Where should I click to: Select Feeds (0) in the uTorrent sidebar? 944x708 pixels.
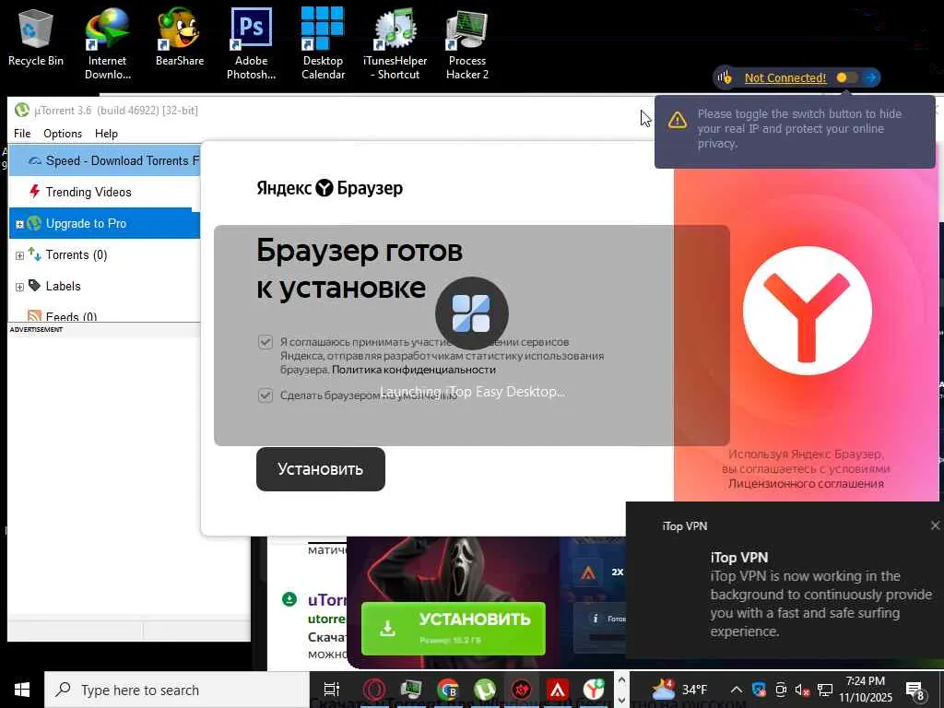tap(104, 315)
